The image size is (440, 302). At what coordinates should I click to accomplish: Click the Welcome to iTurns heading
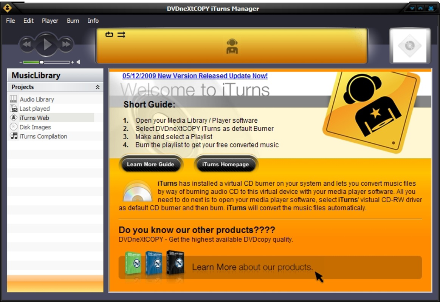click(195, 90)
